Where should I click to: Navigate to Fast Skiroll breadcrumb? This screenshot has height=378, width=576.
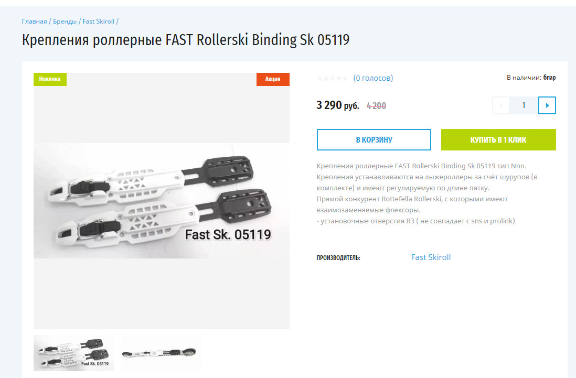point(99,21)
